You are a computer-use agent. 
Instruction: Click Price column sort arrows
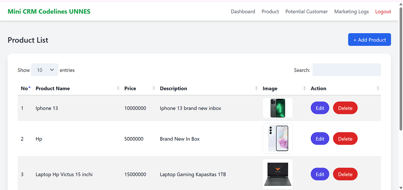pyautogui.click(x=154, y=88)
